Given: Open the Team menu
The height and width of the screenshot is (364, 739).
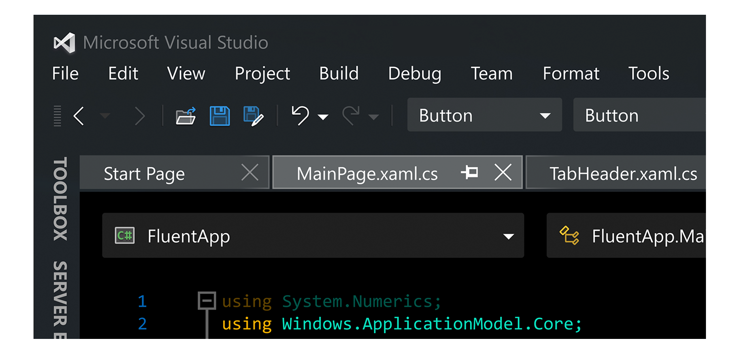Looking at the screenshot, I should [x=492, y=74].
